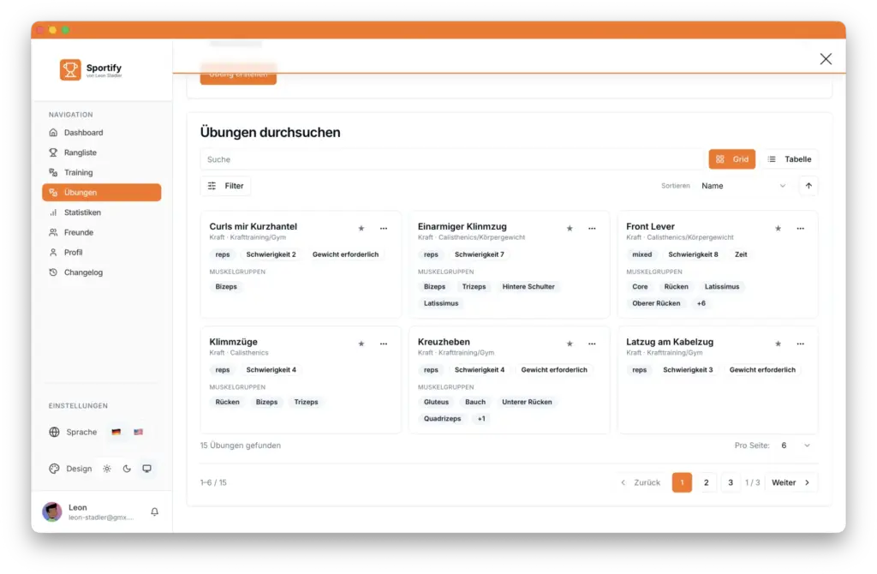Open the Sortieren Name dropdown
Viewport: 877px width, 574px height.
point(743,186)
